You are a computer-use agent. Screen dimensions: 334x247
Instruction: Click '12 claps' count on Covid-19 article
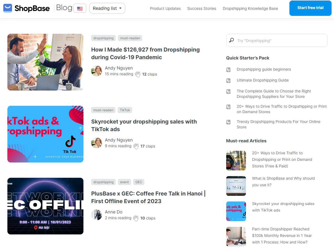pos(150,74)
